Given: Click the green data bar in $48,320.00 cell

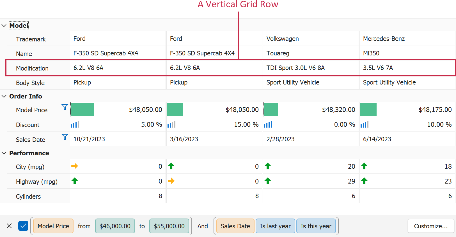Looking at the screenshot, I should (x=271, y=109).
